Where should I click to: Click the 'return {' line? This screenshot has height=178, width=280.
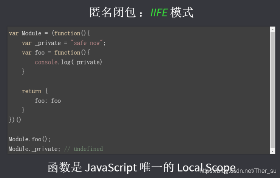click(x=35, y=91)
